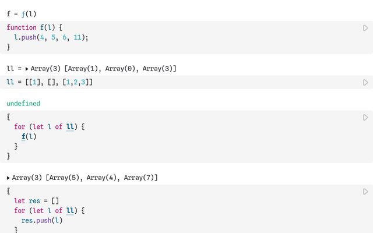
Task: Follow the underlined ll reference in first loop
Action: tap(70, 127)
